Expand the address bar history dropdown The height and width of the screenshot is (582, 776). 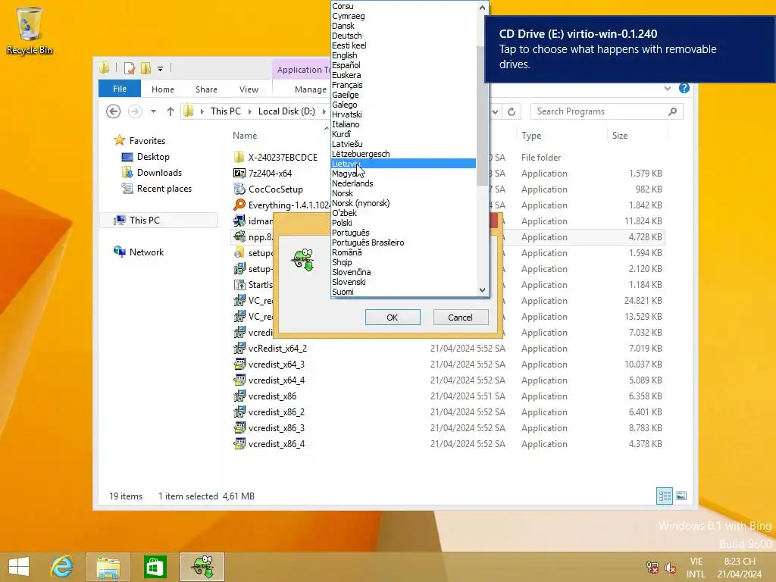[495, 111]
